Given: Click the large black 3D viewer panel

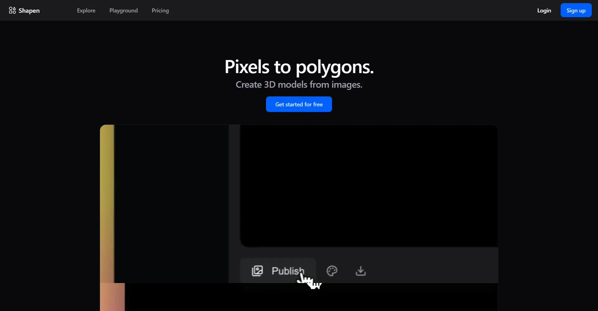Looking at the screenshot, I should pyautogui.click(x=369, y=185).
